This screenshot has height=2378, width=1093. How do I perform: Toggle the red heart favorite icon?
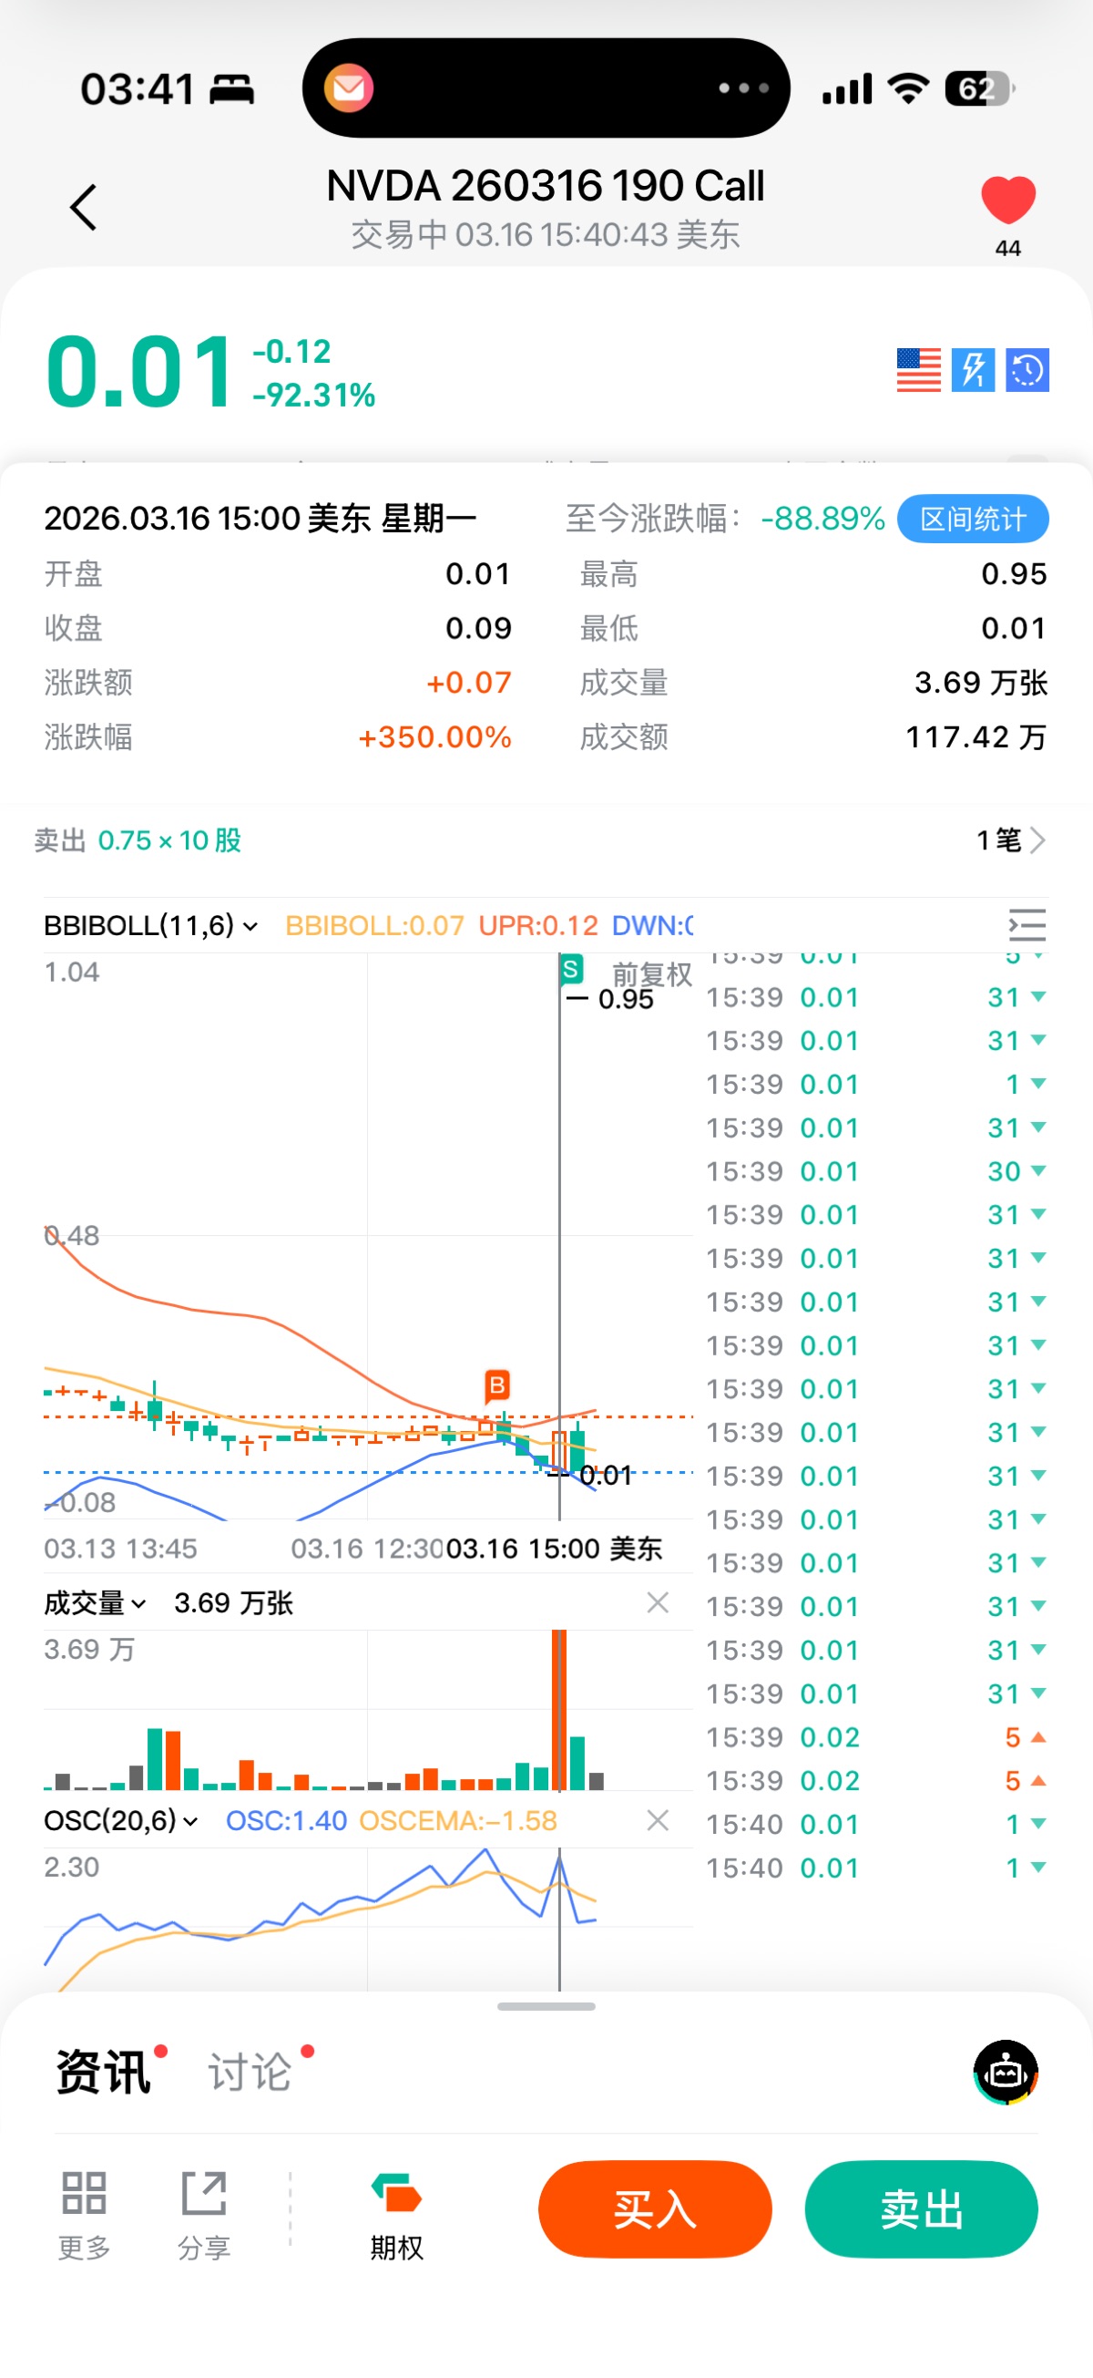tap(1007, 201)
